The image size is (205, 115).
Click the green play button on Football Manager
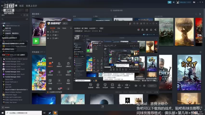coord(36,41)
